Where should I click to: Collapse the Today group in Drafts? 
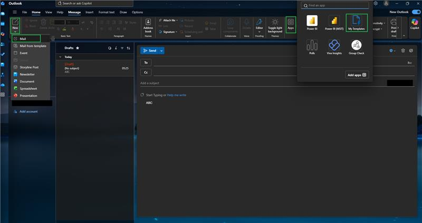coord(60,57)
